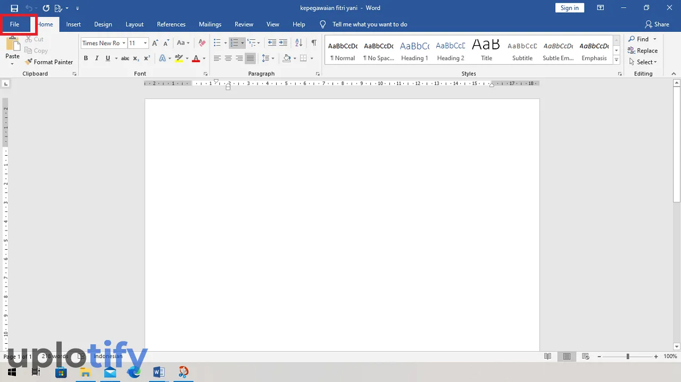Apply the yellow text highlight color
The image size is (681, 382).
point(179,58)
